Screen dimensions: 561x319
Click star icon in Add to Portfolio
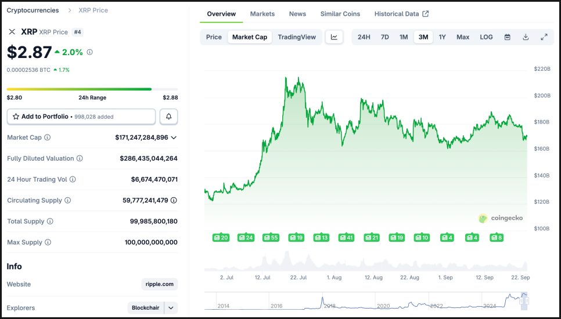(x=16, y=117)
